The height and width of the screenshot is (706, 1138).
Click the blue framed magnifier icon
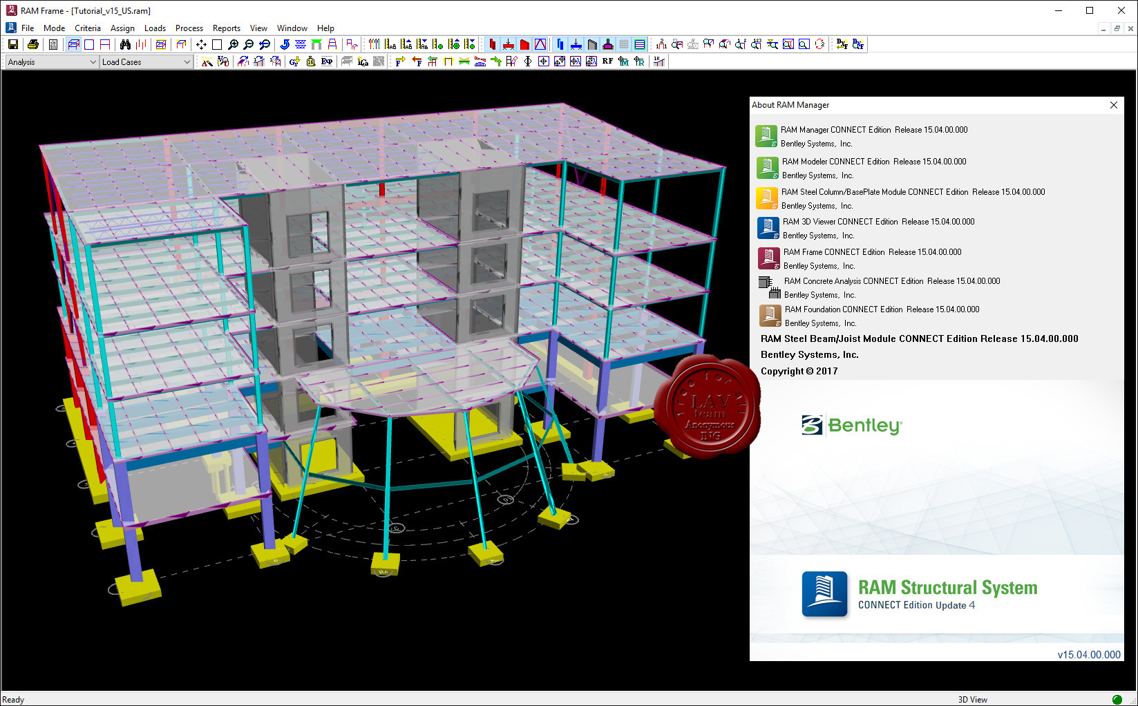tap(804, 44)
